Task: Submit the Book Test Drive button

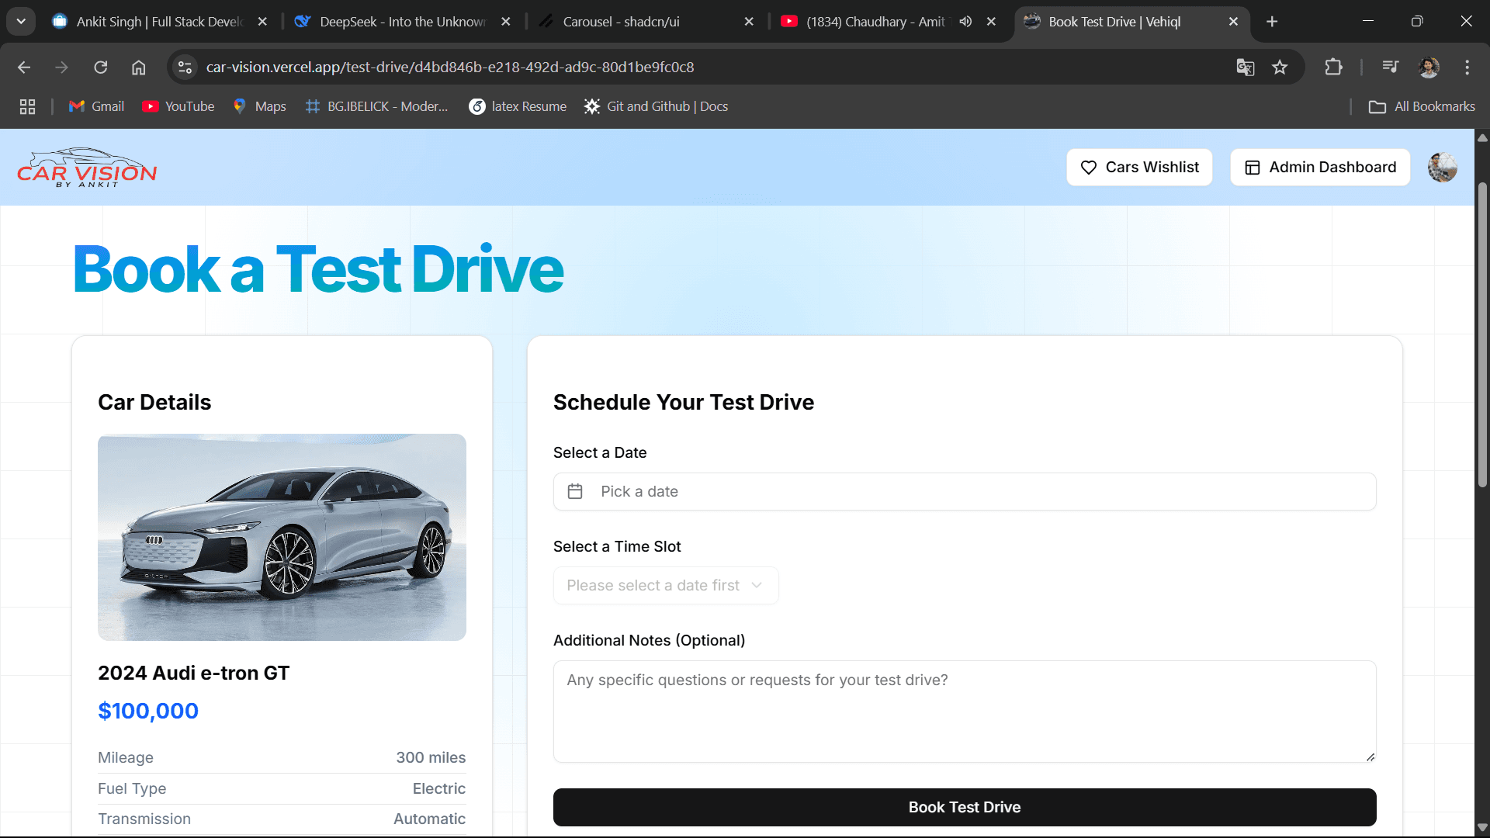Action: tap(965, 807)
